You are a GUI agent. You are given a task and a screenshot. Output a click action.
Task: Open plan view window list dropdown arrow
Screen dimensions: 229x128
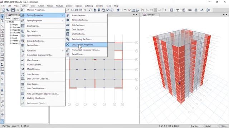point(134,15)
